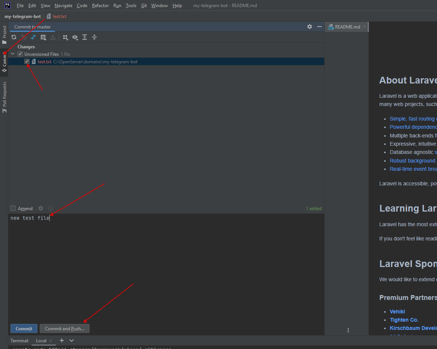Open the Tighten Co. partner link

[x=404, y=320]
